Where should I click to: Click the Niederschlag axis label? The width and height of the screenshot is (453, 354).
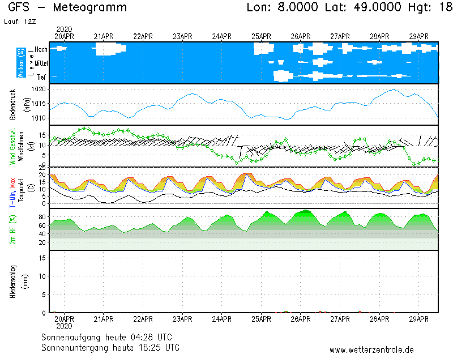(x=12, y=282)
